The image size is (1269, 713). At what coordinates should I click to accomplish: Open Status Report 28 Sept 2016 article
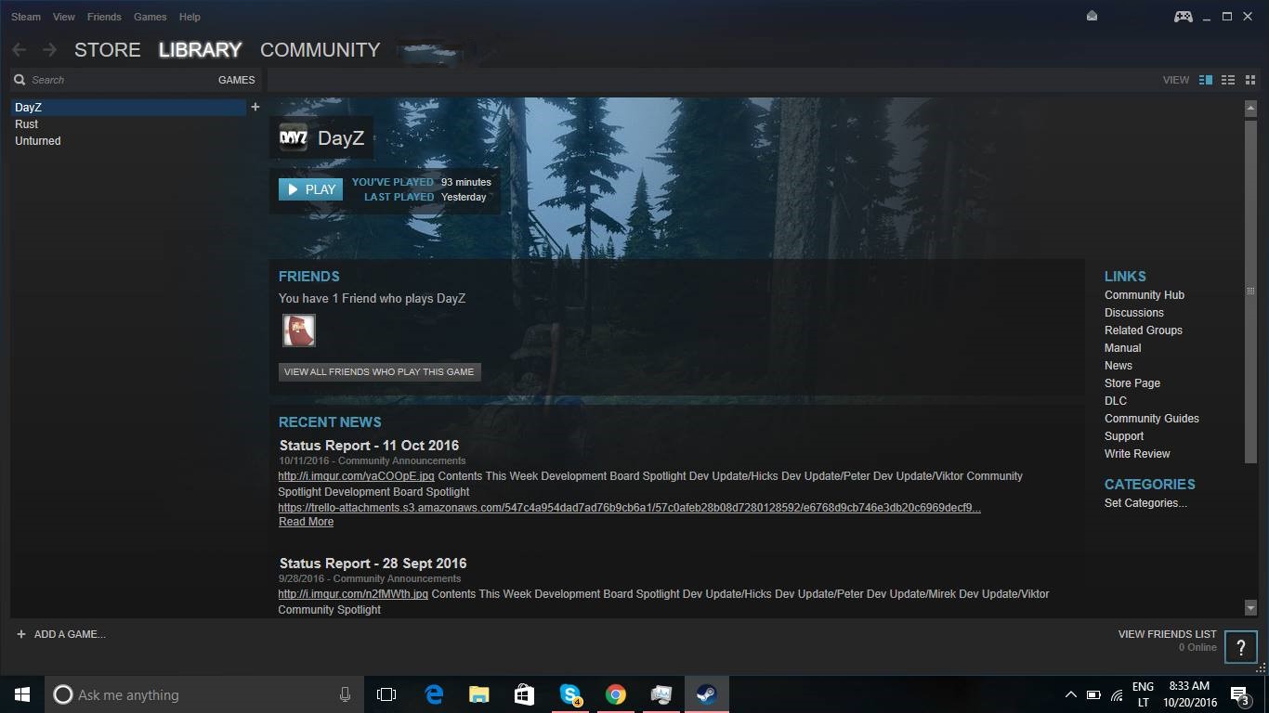tap(373, 564)
